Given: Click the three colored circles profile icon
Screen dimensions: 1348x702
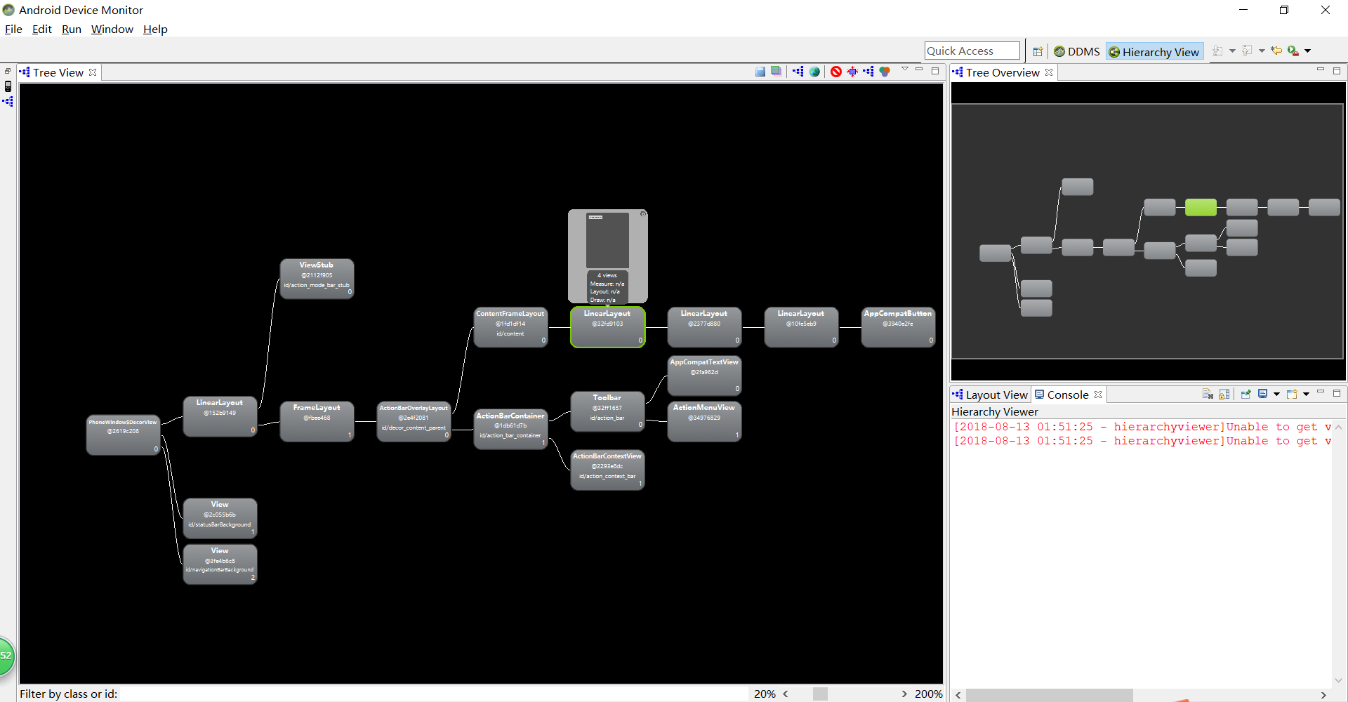Looking at the screenshot, I should tap(885, 72).
